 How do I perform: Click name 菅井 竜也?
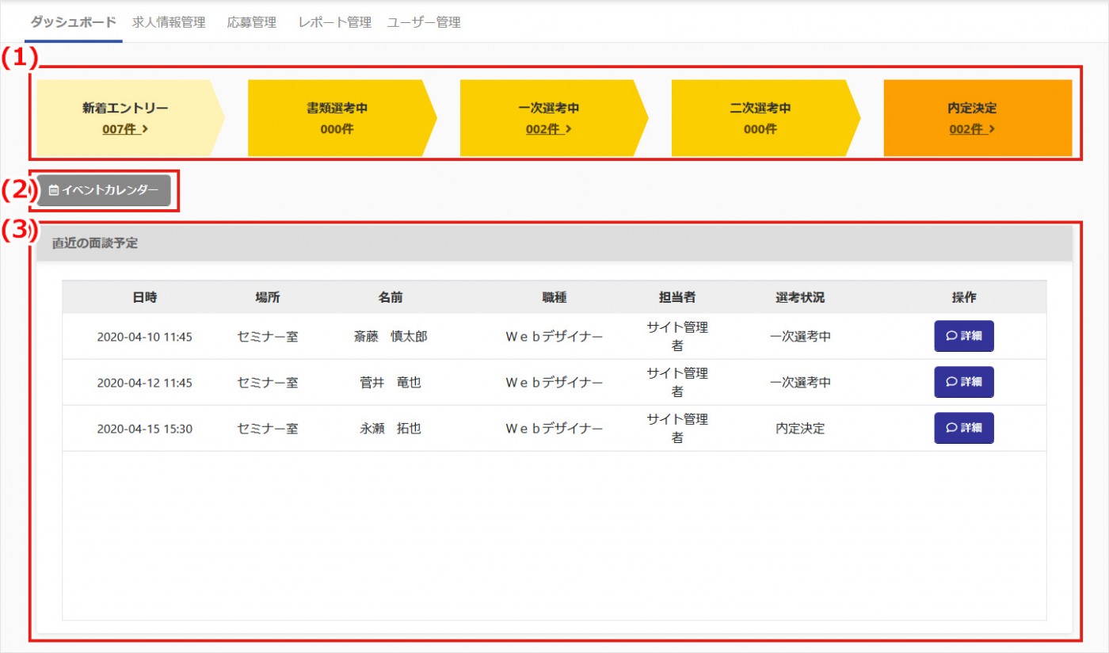390,383
